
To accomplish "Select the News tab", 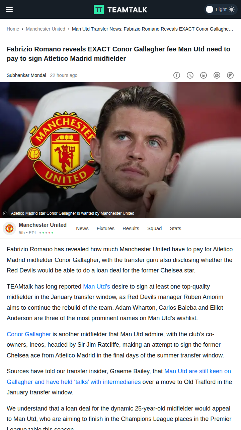I will coord(82,228).
